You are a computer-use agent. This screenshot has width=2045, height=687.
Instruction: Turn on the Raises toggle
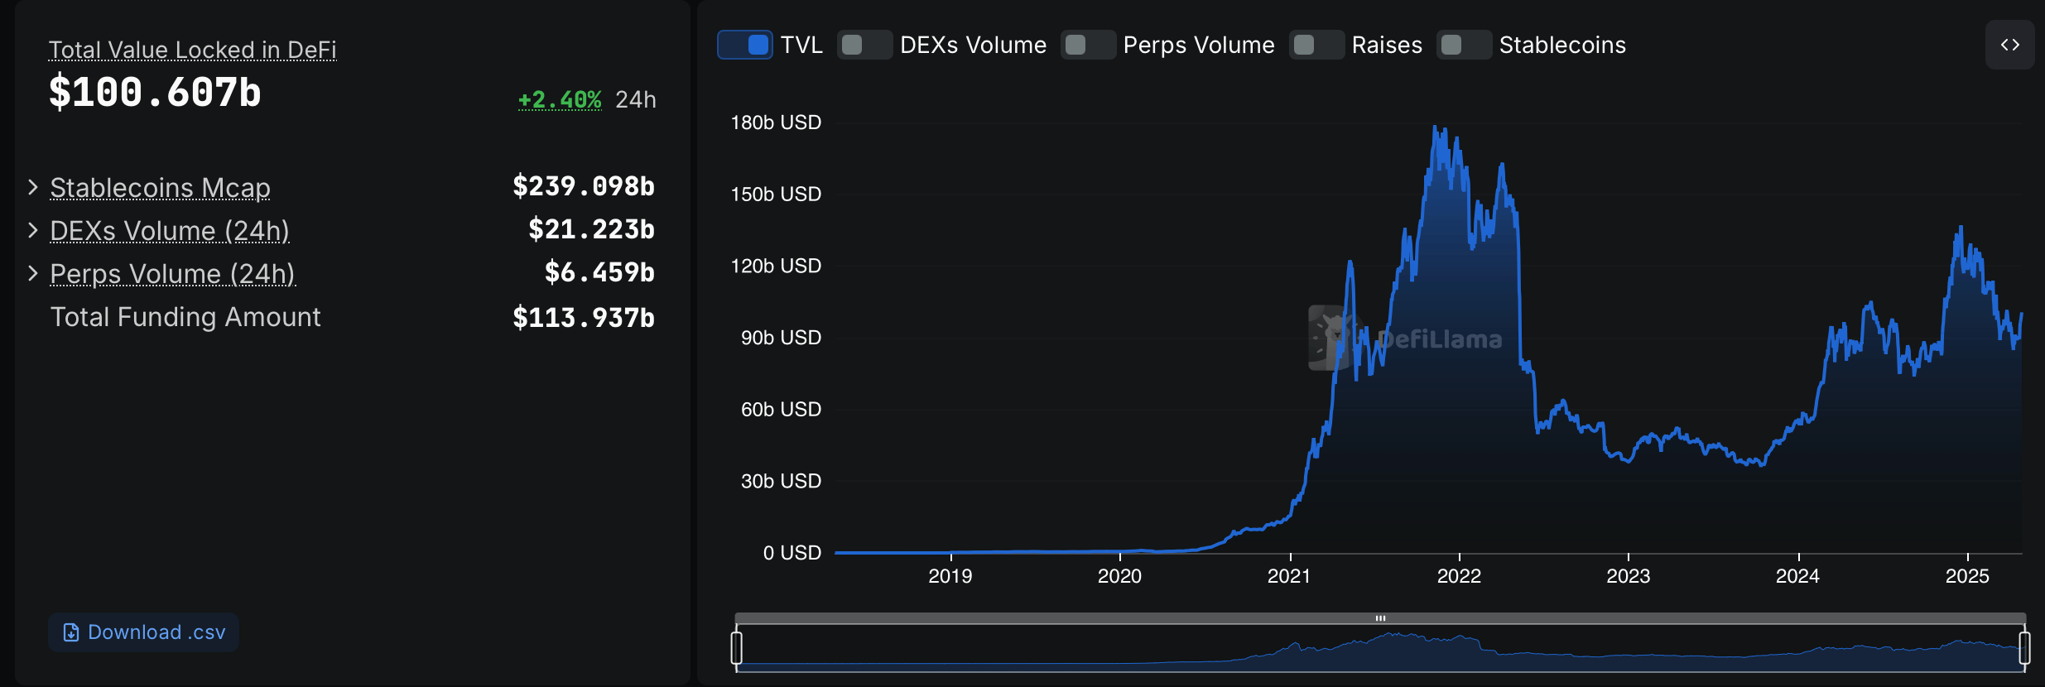tap(1316, 45)
